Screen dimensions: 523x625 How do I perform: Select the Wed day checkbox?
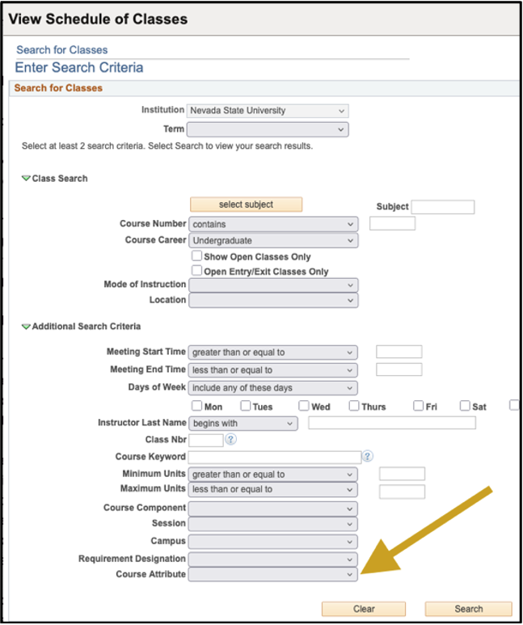(x=304, y=406)
